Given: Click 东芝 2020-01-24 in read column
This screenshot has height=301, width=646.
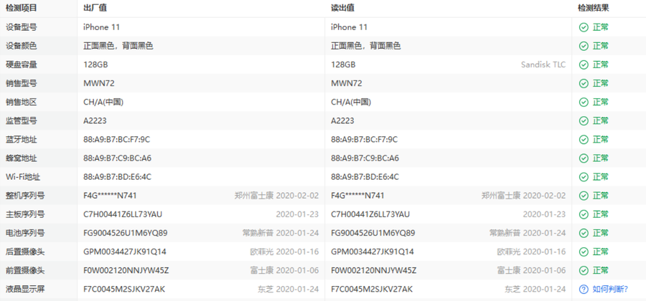Looking at the screenshot, I should [x=535, y=289].
